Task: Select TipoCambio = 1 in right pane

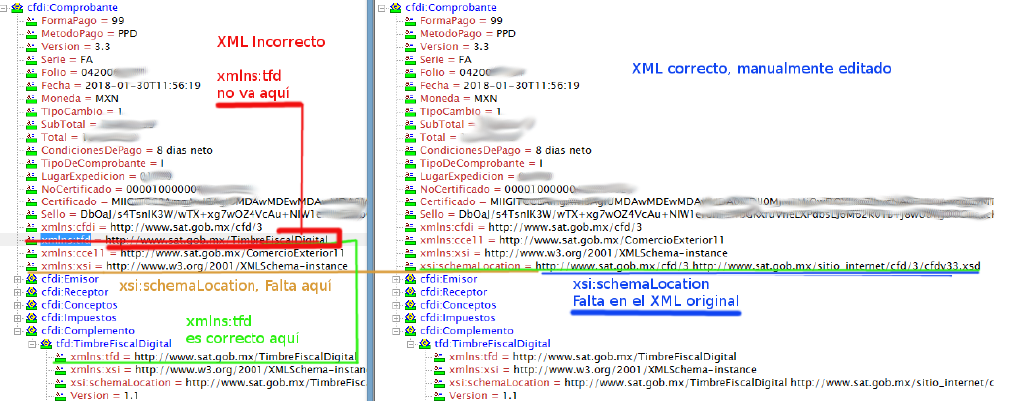Action: (460, 112)
